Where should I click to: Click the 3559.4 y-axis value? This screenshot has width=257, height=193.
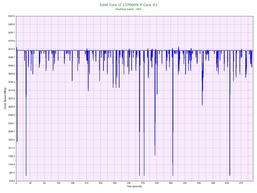[x=12, y=82]
